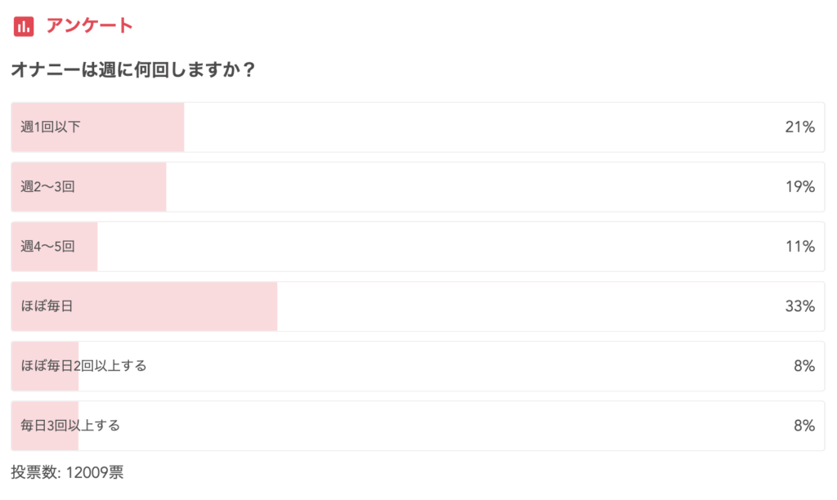Click the 33% result value
This screenshot has height=500, width=837.
[x=799, y=306]
